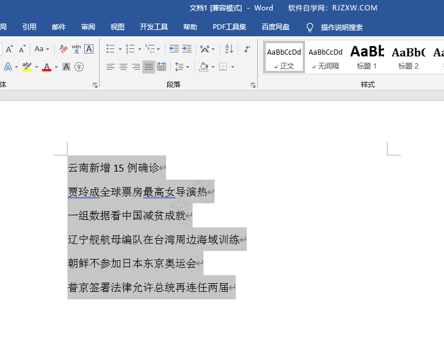Toggle character shading icon
The height and width of the screenshot is (350, 444).
[66, 67]
